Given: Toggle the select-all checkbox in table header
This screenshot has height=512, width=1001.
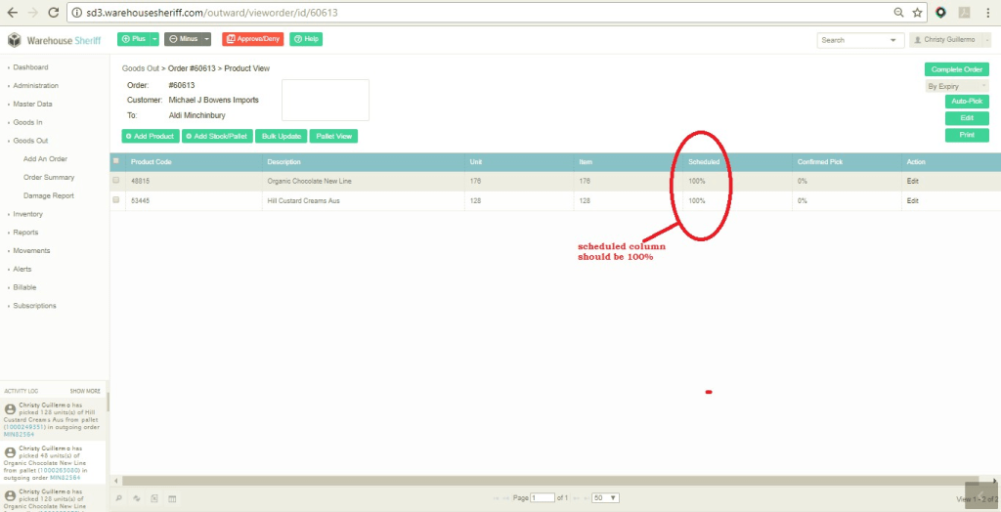Looking at the screenshot, I should tap(116, 161).
